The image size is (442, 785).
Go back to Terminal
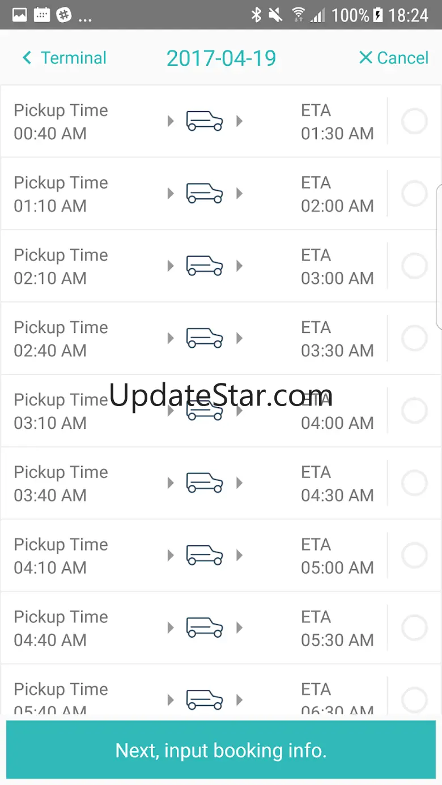pyautogui.click(x=73, y=58)
